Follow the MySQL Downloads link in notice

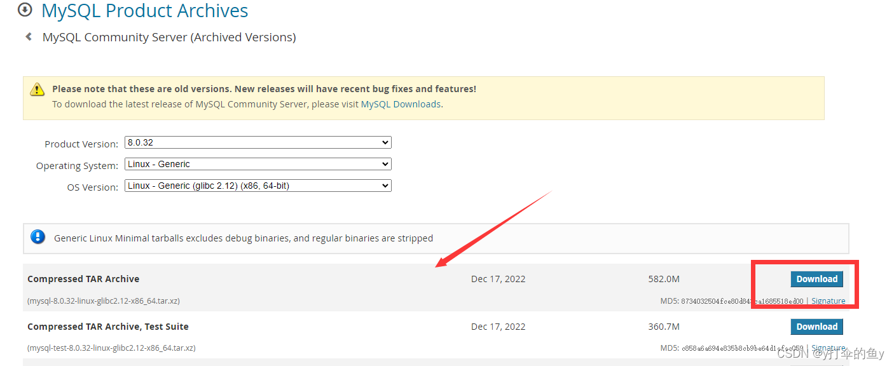pyautogui.click(x=401, y=104)
